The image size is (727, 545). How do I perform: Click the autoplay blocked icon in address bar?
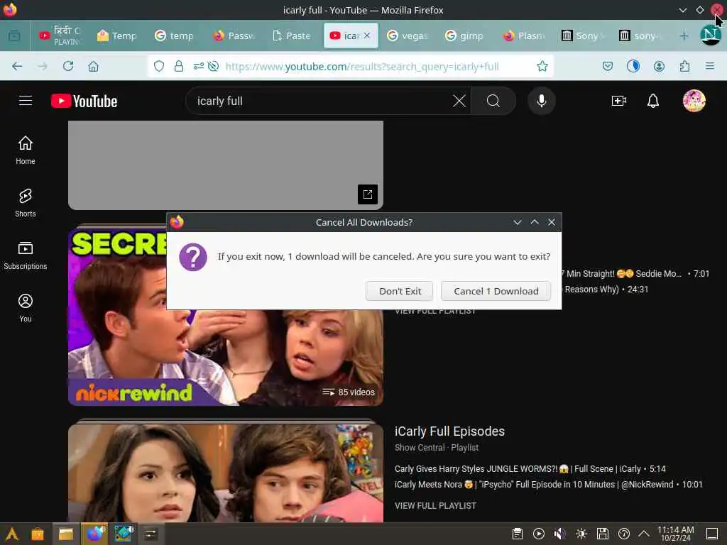tap(213, 66)
